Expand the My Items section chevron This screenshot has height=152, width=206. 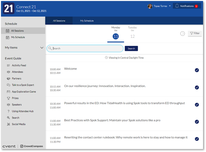coord(42,48)
